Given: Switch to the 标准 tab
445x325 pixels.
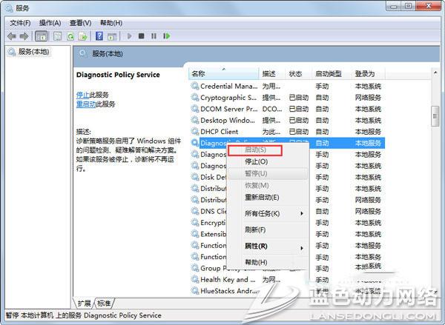Looking at the screenshot, I should pyautogui.click(x=104, y=303).
